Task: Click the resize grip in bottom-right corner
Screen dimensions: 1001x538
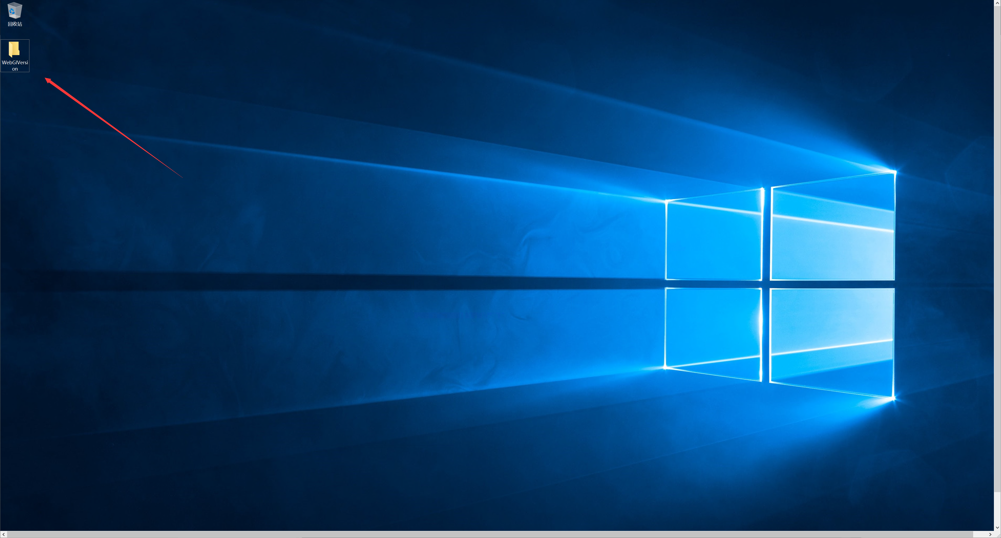Action: pos(998,535)
